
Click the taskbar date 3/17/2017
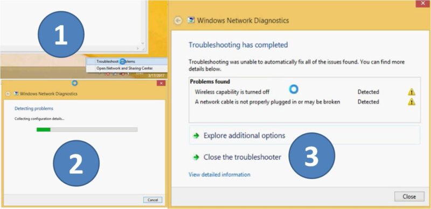click(x=156, y=75)
